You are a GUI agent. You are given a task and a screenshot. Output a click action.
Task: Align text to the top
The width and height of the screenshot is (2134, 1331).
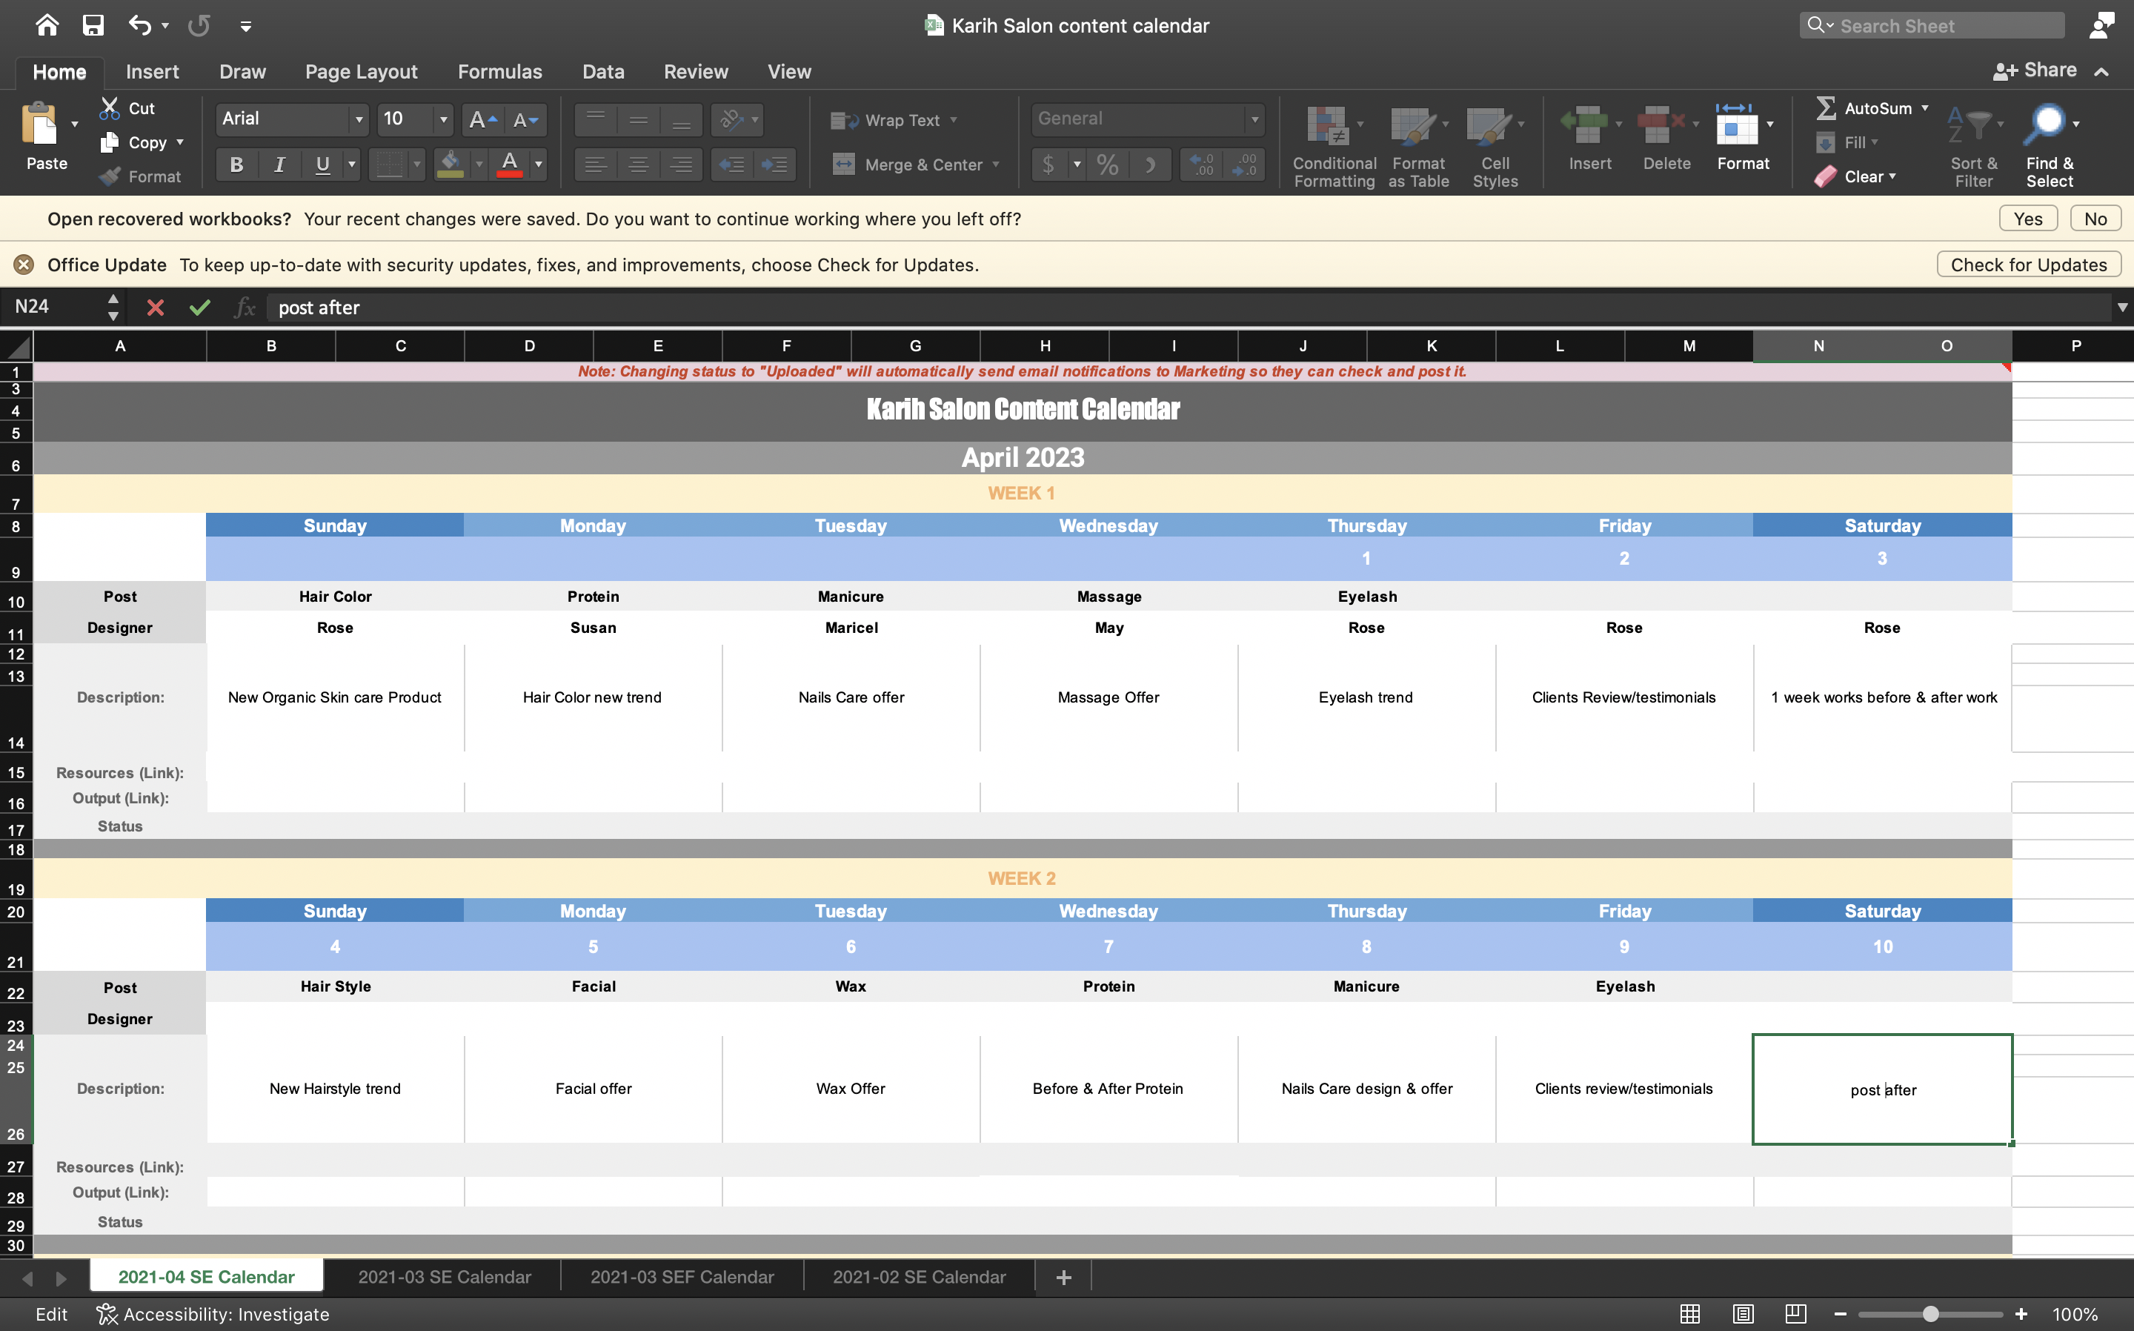(596, 120)
